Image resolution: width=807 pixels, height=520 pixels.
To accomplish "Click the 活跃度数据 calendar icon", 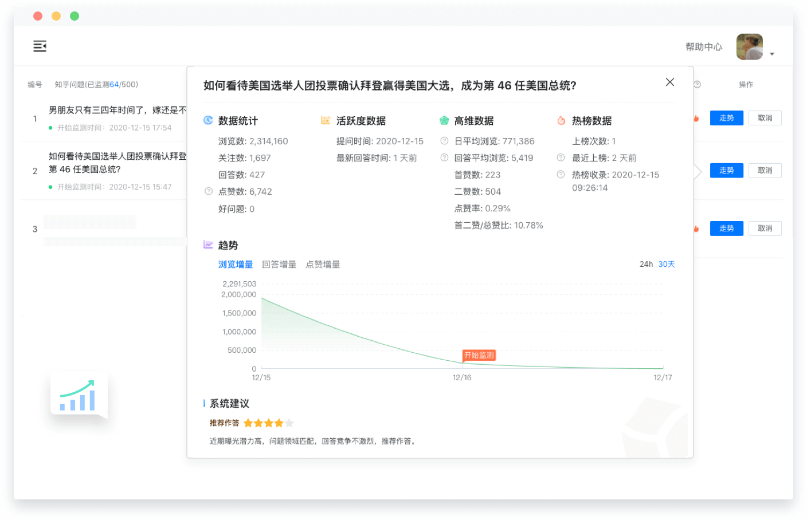I will [x=326, y=120].
